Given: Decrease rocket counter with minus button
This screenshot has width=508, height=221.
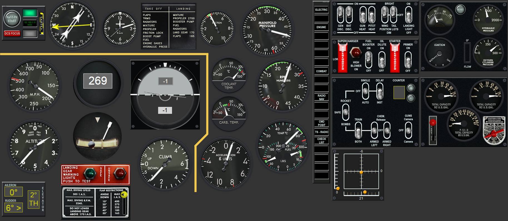Looking at the screenshot, I should (x=411, y=98).
